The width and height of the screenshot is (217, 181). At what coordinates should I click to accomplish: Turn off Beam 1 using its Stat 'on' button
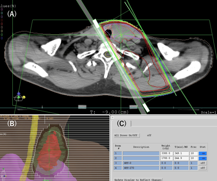(203, 153)
